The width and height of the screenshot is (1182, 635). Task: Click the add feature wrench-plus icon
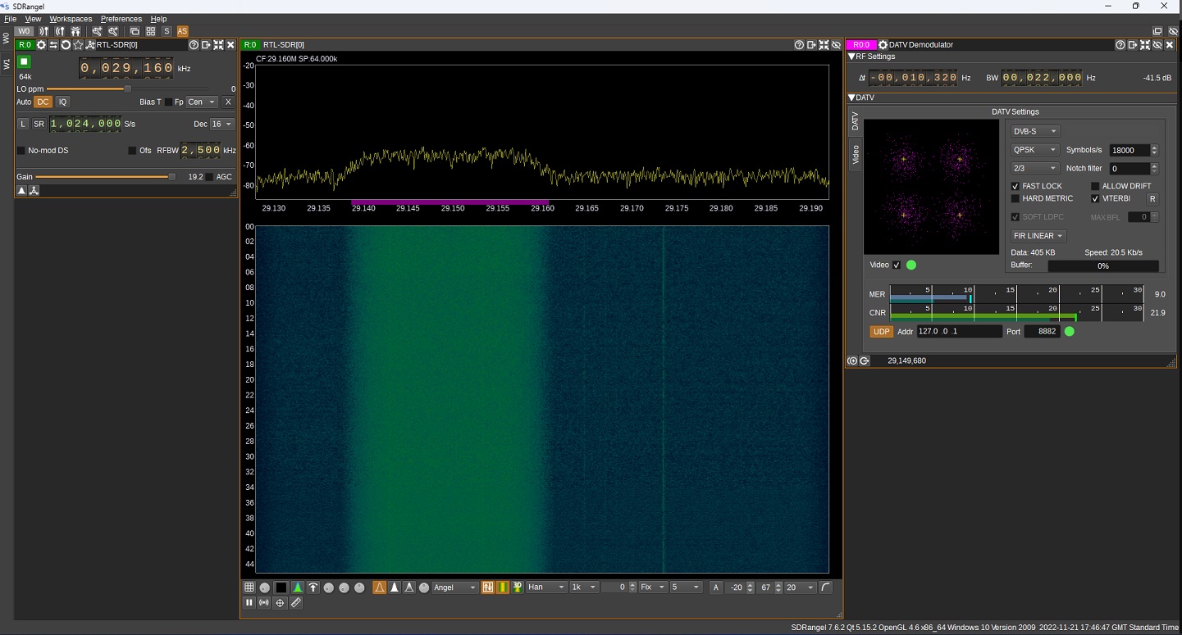point(97,31)
